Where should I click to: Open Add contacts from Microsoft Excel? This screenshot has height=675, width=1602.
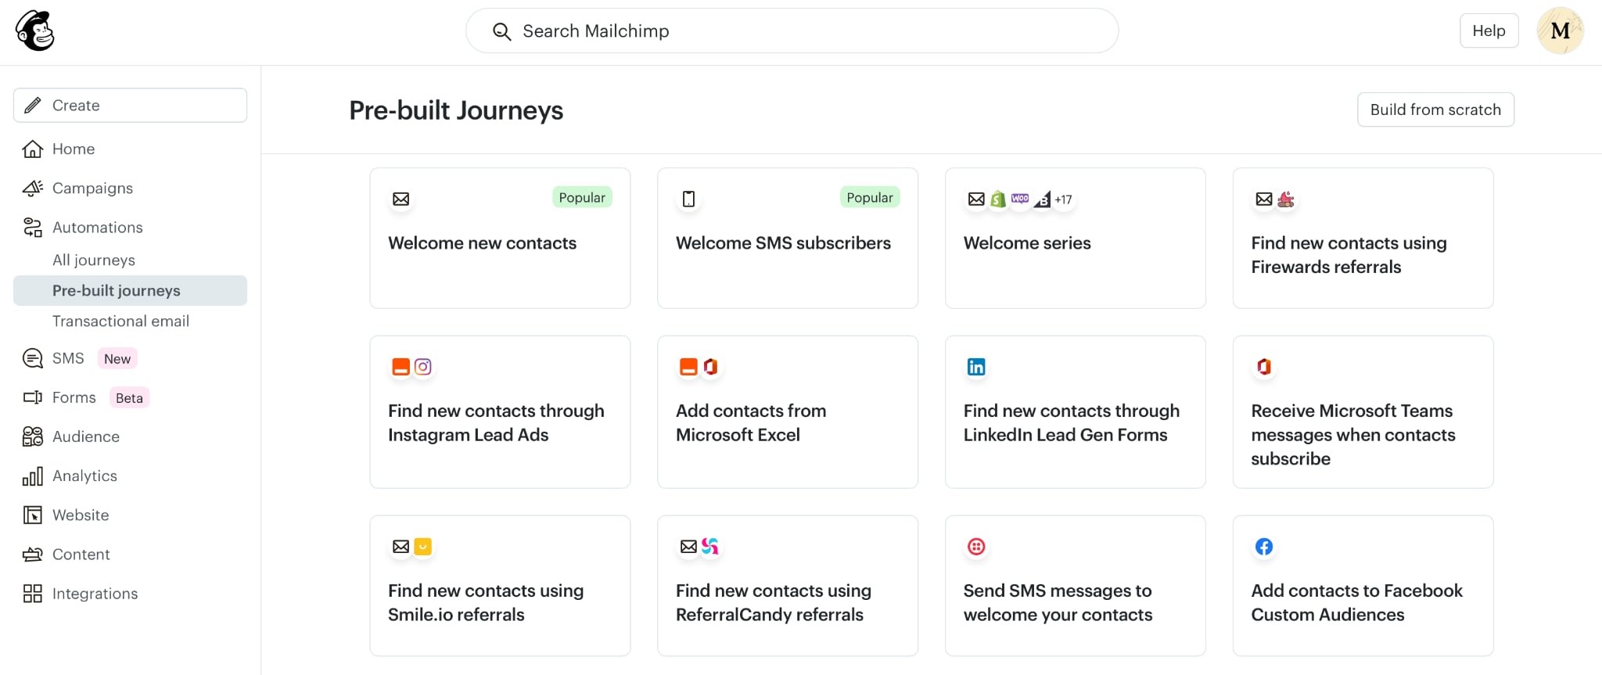(788, 412)
